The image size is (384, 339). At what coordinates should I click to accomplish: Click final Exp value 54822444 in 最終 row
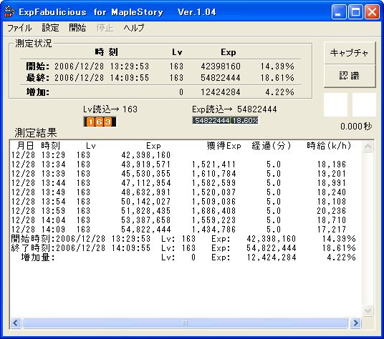(x=221, y=78)
